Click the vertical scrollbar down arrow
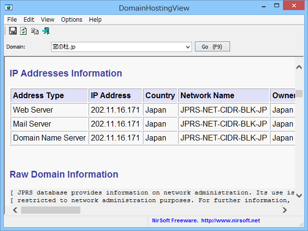Image resolution: width=308 pixels, height=231 pixels. (x=299, y=195)
